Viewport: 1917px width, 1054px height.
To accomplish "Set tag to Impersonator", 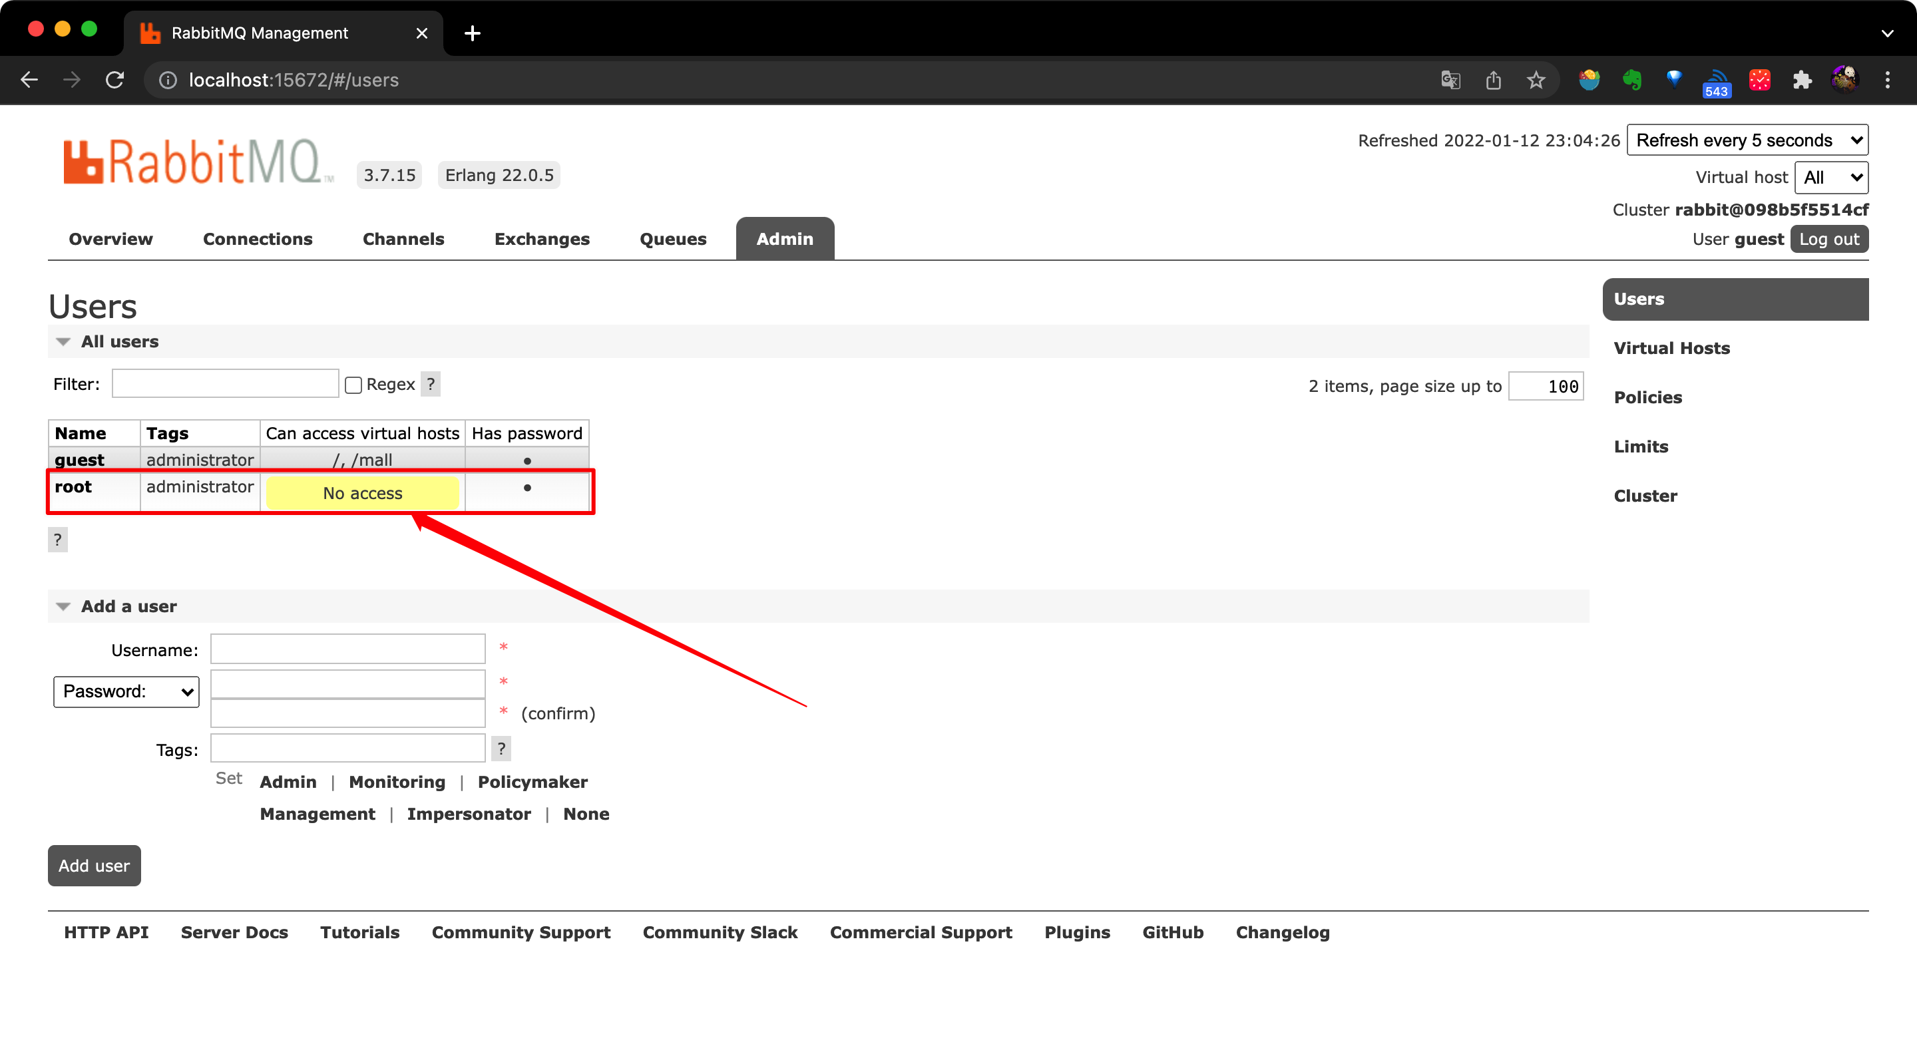I will [x=469, y=814].
